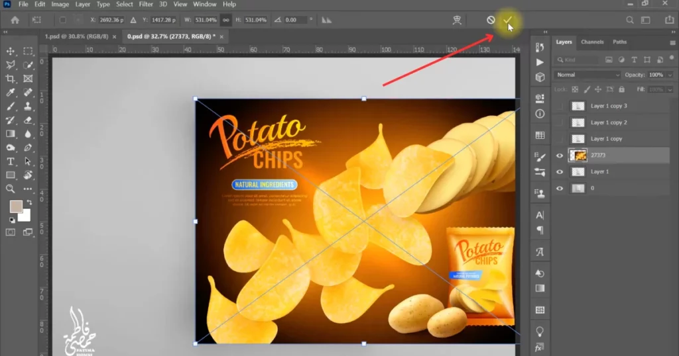
Task: Open the Character panel icon
Action: pos(540,215)
